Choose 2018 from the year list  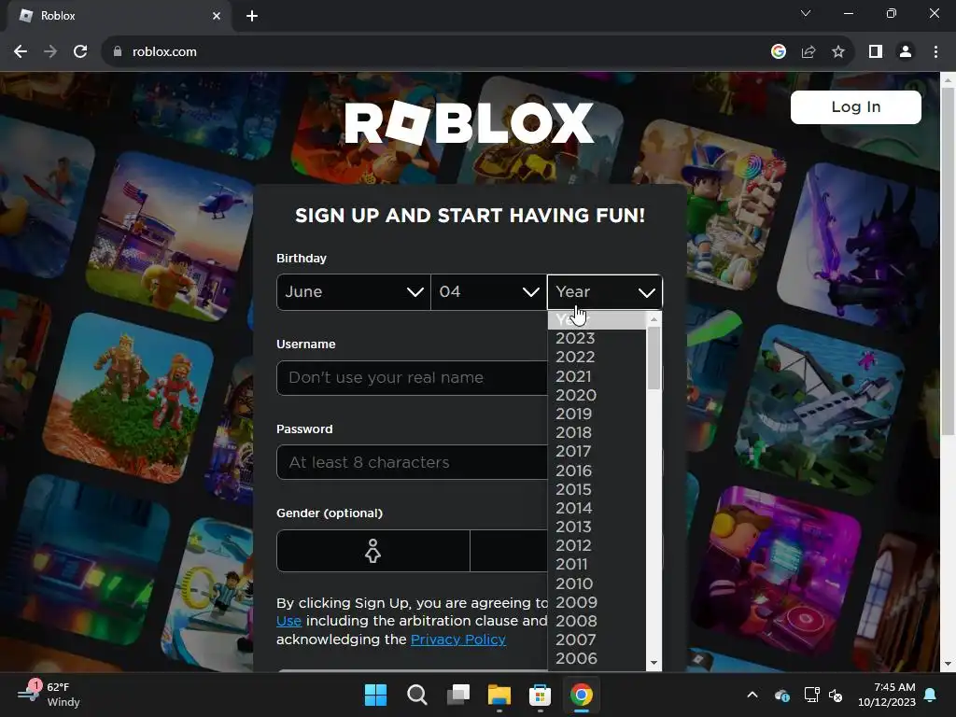tap(597, 433)
